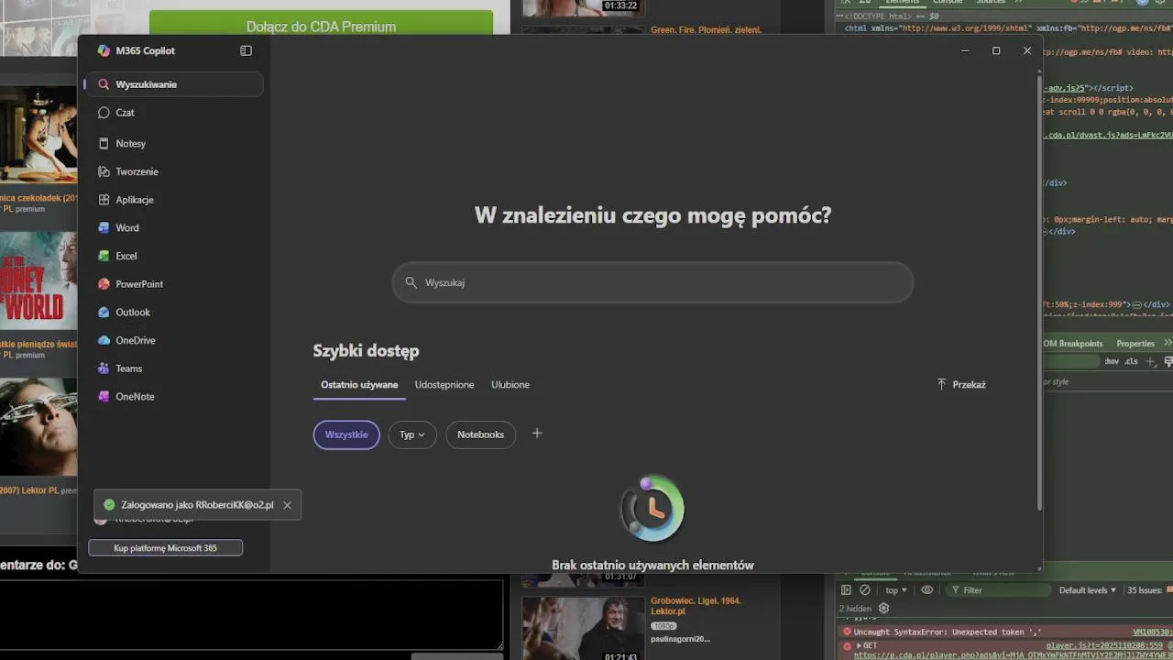The height and width of the screenshot is (660, 1173).
Task: Click 'Kup platformę Microsoft 365' button
Action: [165, 548]
